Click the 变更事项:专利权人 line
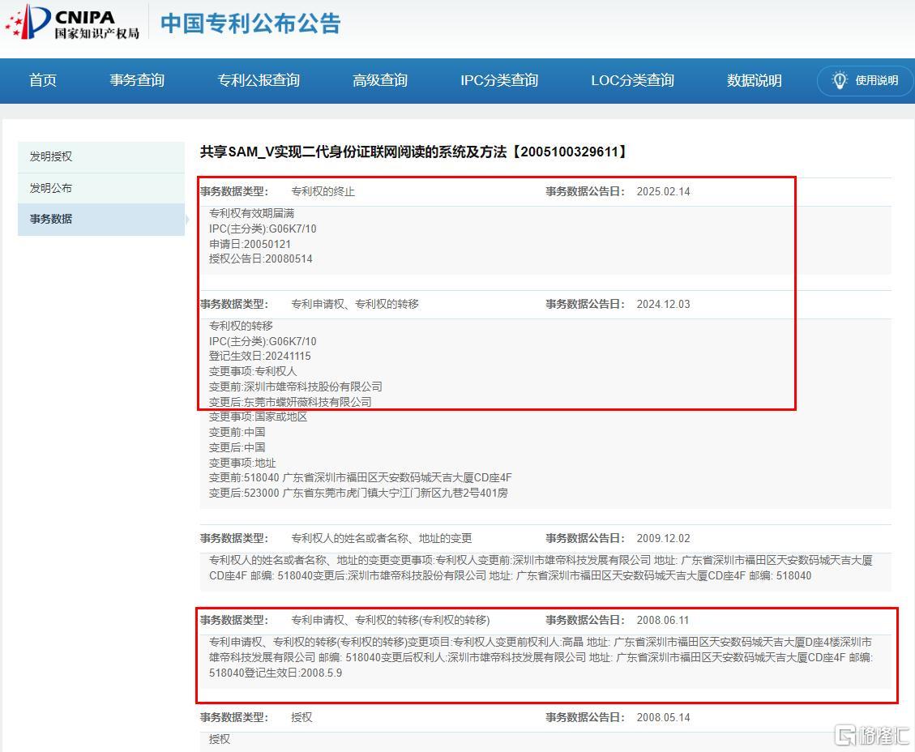The width and height of the screenshot is (915, 752). tap(253, 372)
